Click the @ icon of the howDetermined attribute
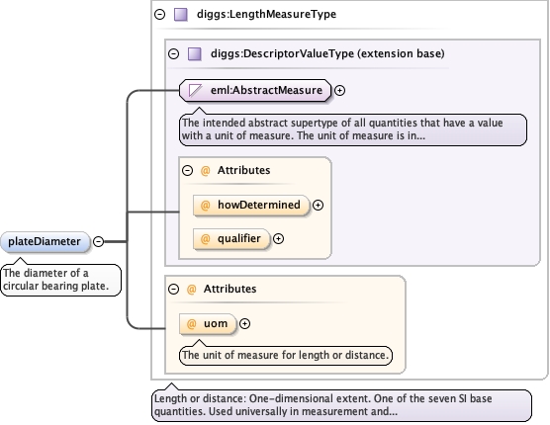Screen dimensions: 550x425 [205, 205]
